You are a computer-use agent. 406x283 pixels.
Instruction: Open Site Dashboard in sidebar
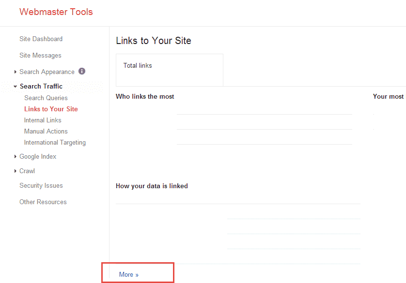[41, 39]
